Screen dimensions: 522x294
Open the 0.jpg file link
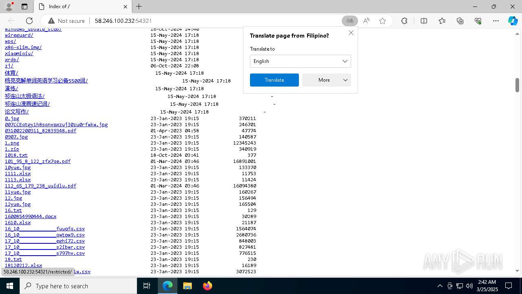click(x=12, y=118)
